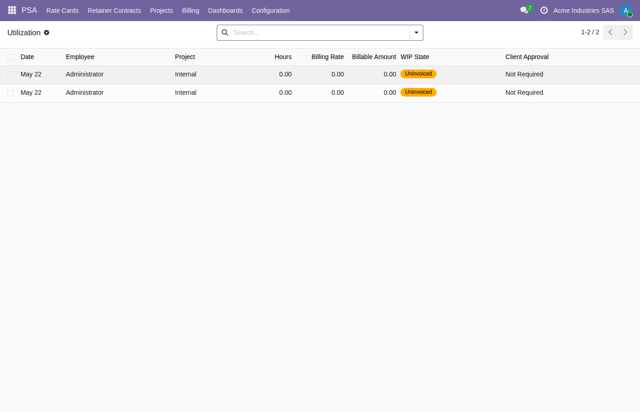Click Internal project in the first row
640x412 pixels.
[186, 74]
